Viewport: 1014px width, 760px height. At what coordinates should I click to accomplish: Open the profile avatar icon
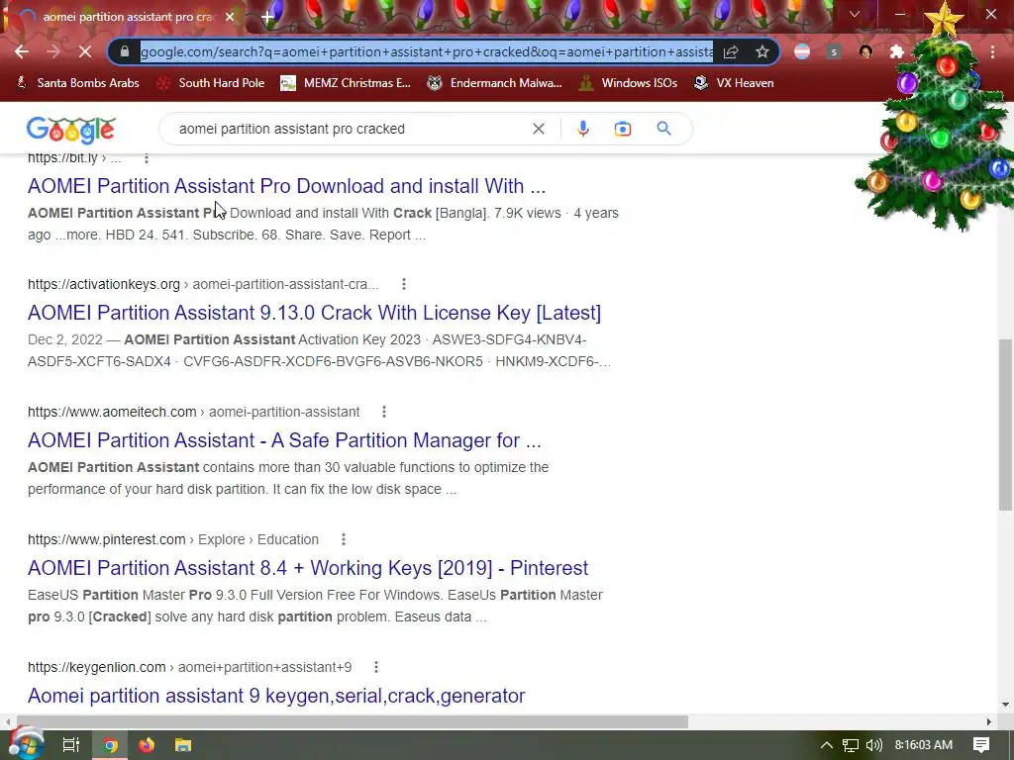pos(865,51)
